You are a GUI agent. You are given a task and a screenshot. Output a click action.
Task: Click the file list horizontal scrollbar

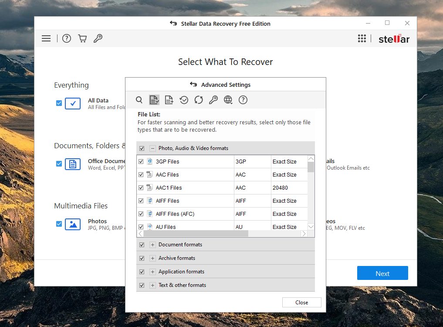196,234
